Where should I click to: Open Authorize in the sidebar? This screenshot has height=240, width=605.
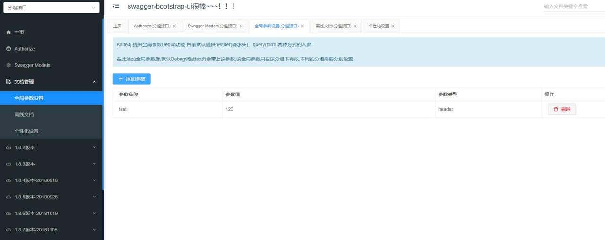[51, 49]
